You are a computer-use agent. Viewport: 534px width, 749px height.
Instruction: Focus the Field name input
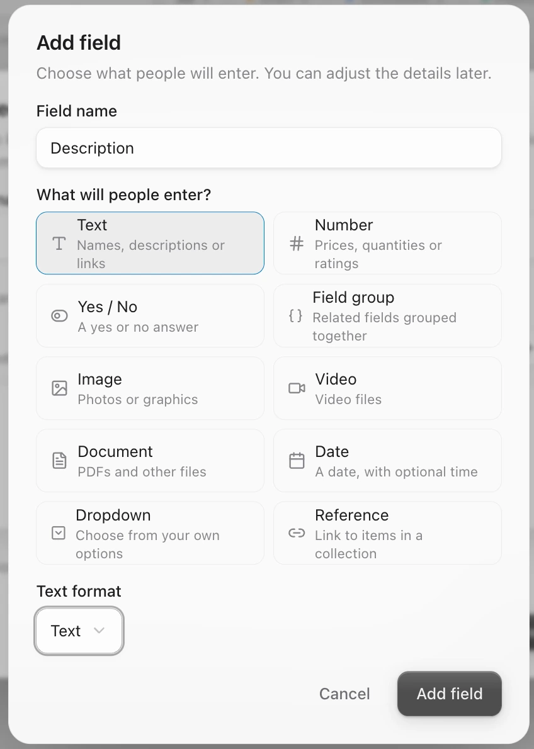[x=269, y=148]
